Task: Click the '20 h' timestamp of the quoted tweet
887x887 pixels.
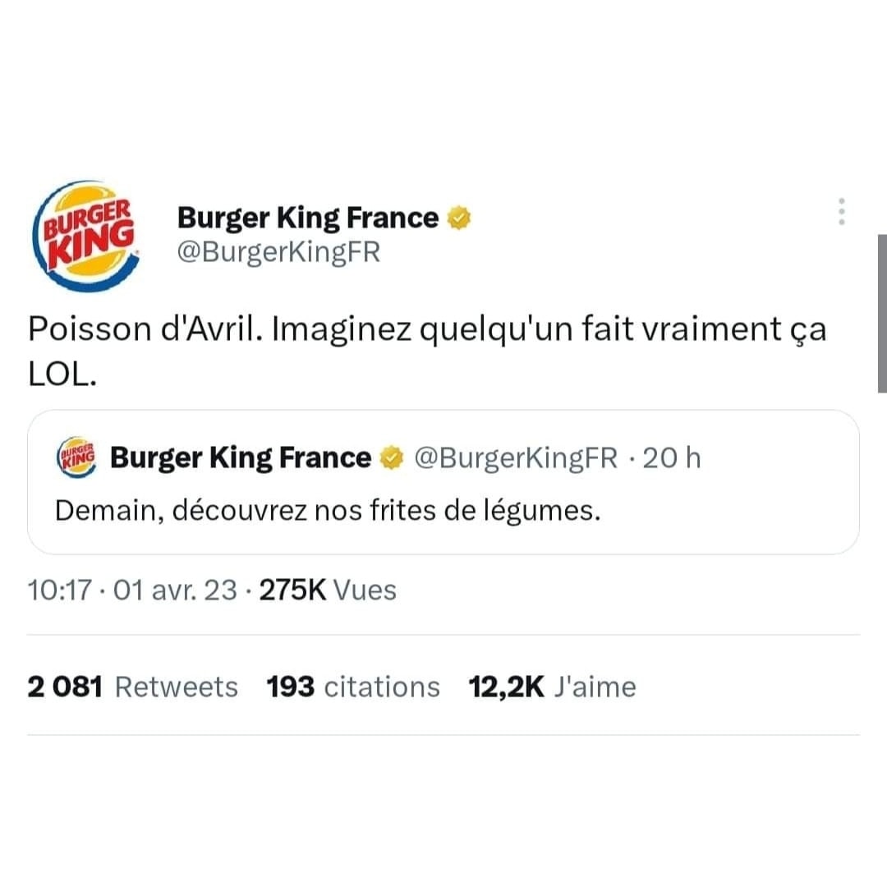Action: coord(672,457)
